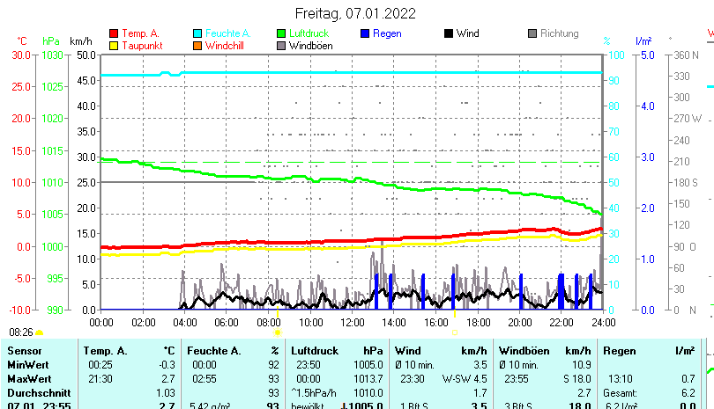
Task: Click the gray Richtung legend square
Action: point(532,33)
